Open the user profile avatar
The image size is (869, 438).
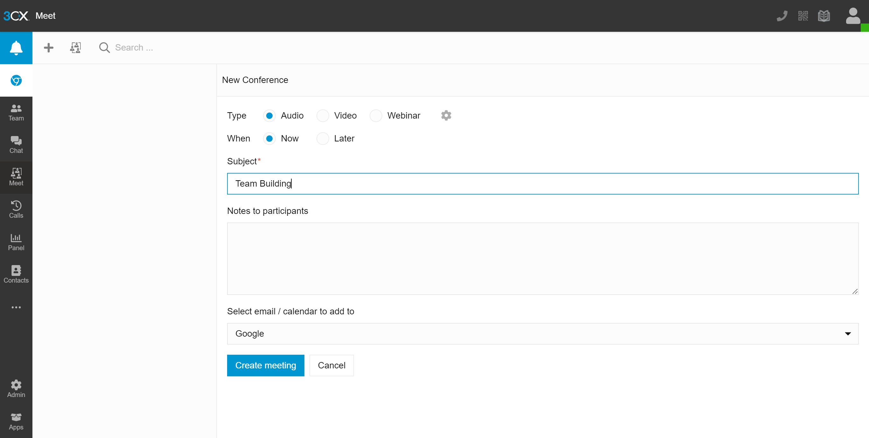coord(853,16)
